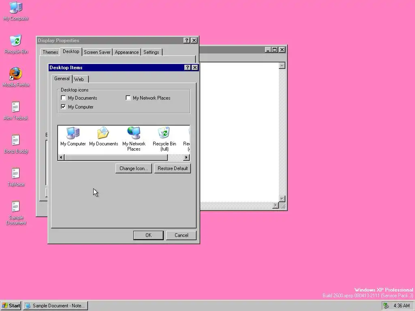Image resolution: width=415 pixels, height=311 pixels.
Task: Close the Notepad window
Action: [x=282, y=49]
